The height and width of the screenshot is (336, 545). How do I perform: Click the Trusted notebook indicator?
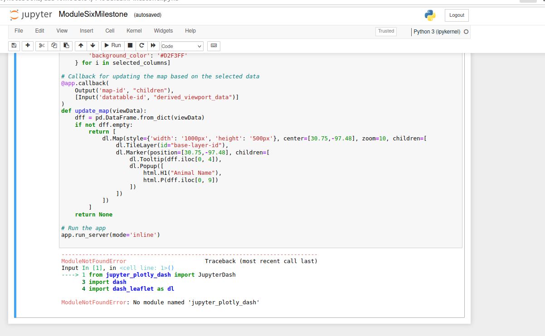click(386, 31)
